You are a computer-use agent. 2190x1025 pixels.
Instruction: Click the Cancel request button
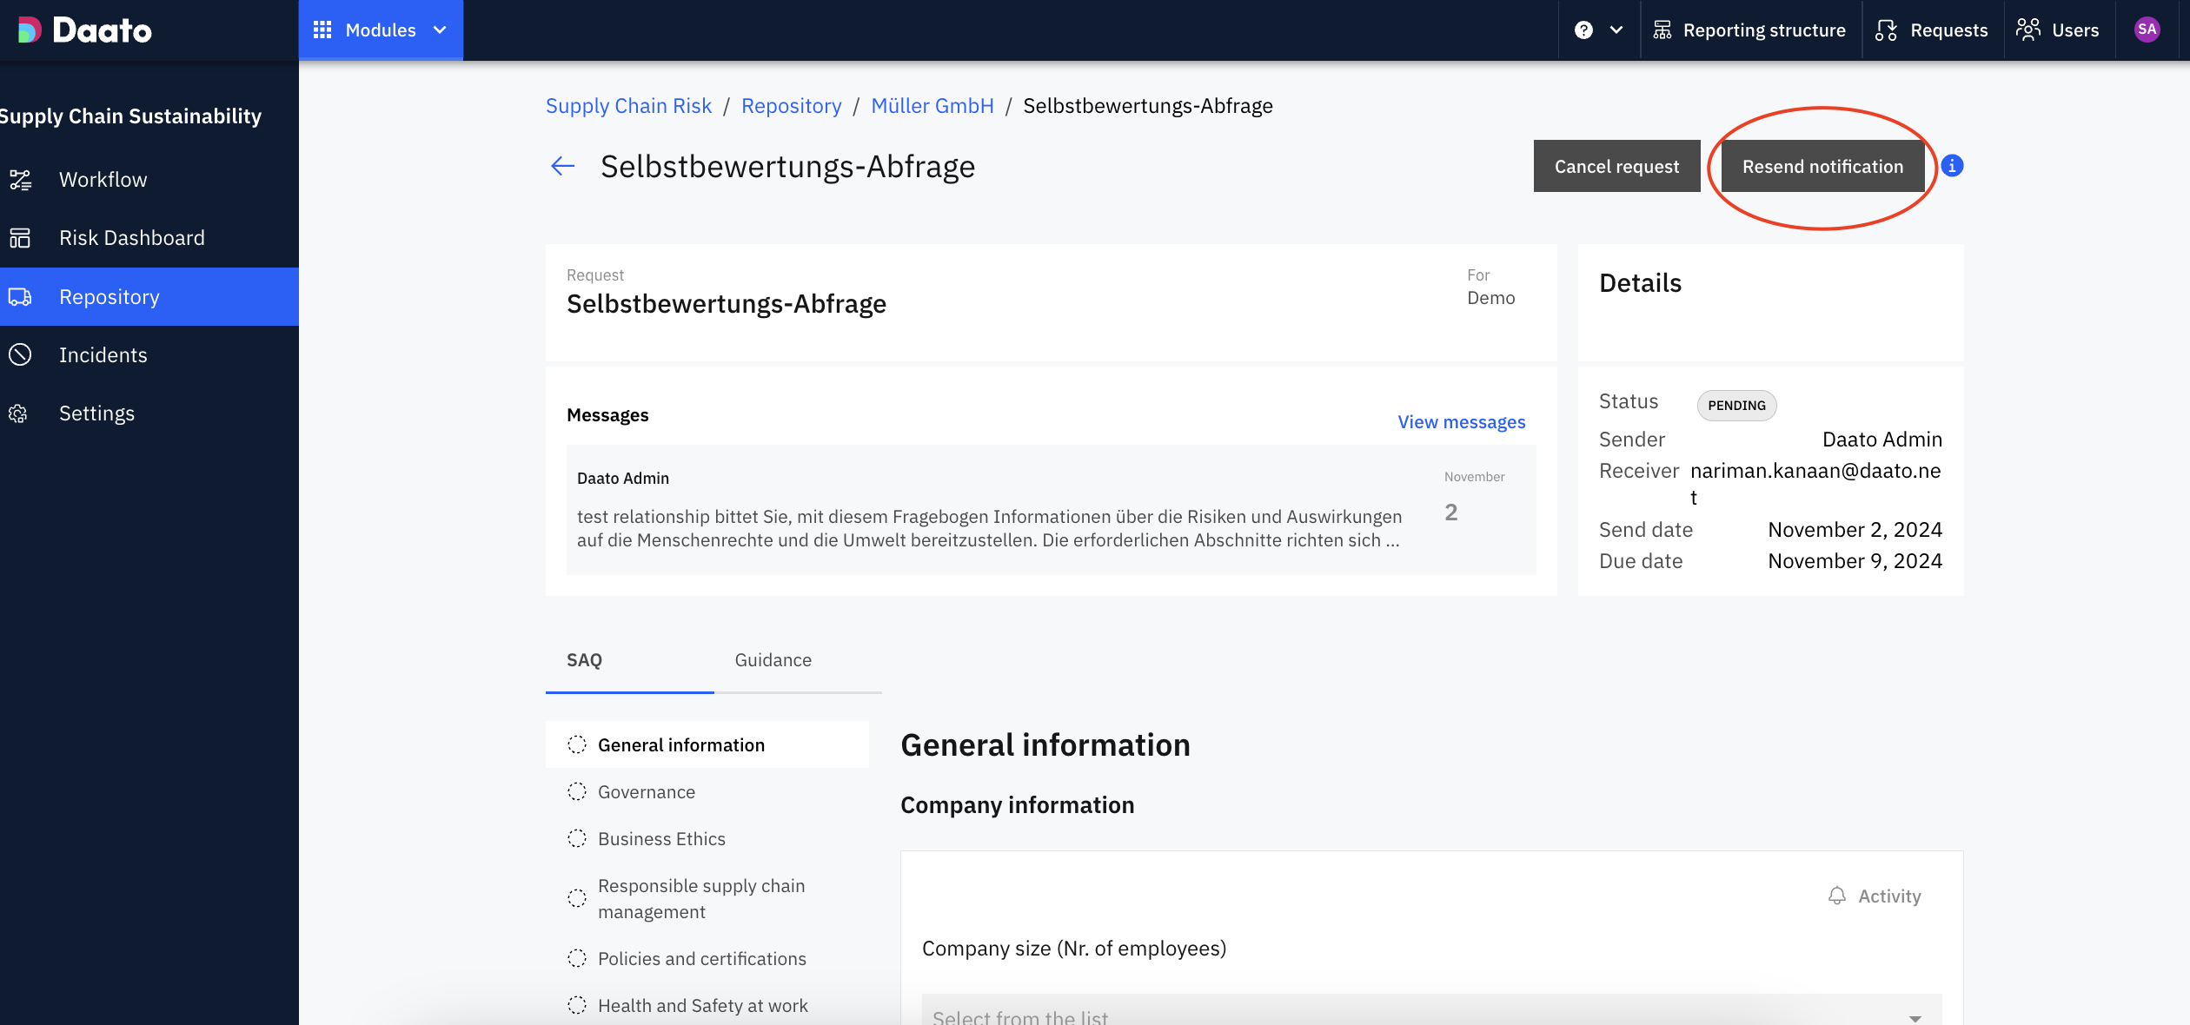tap(1616, 166)
